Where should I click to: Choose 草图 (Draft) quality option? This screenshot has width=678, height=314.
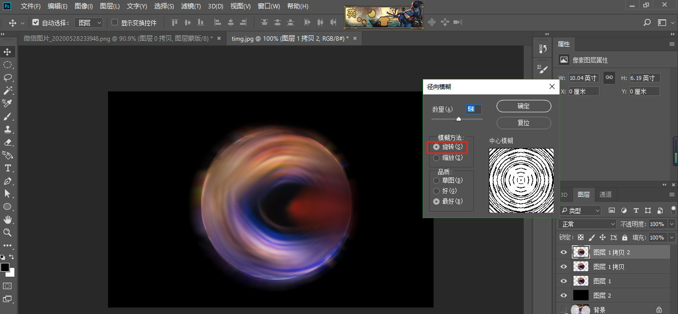point(437,180)
